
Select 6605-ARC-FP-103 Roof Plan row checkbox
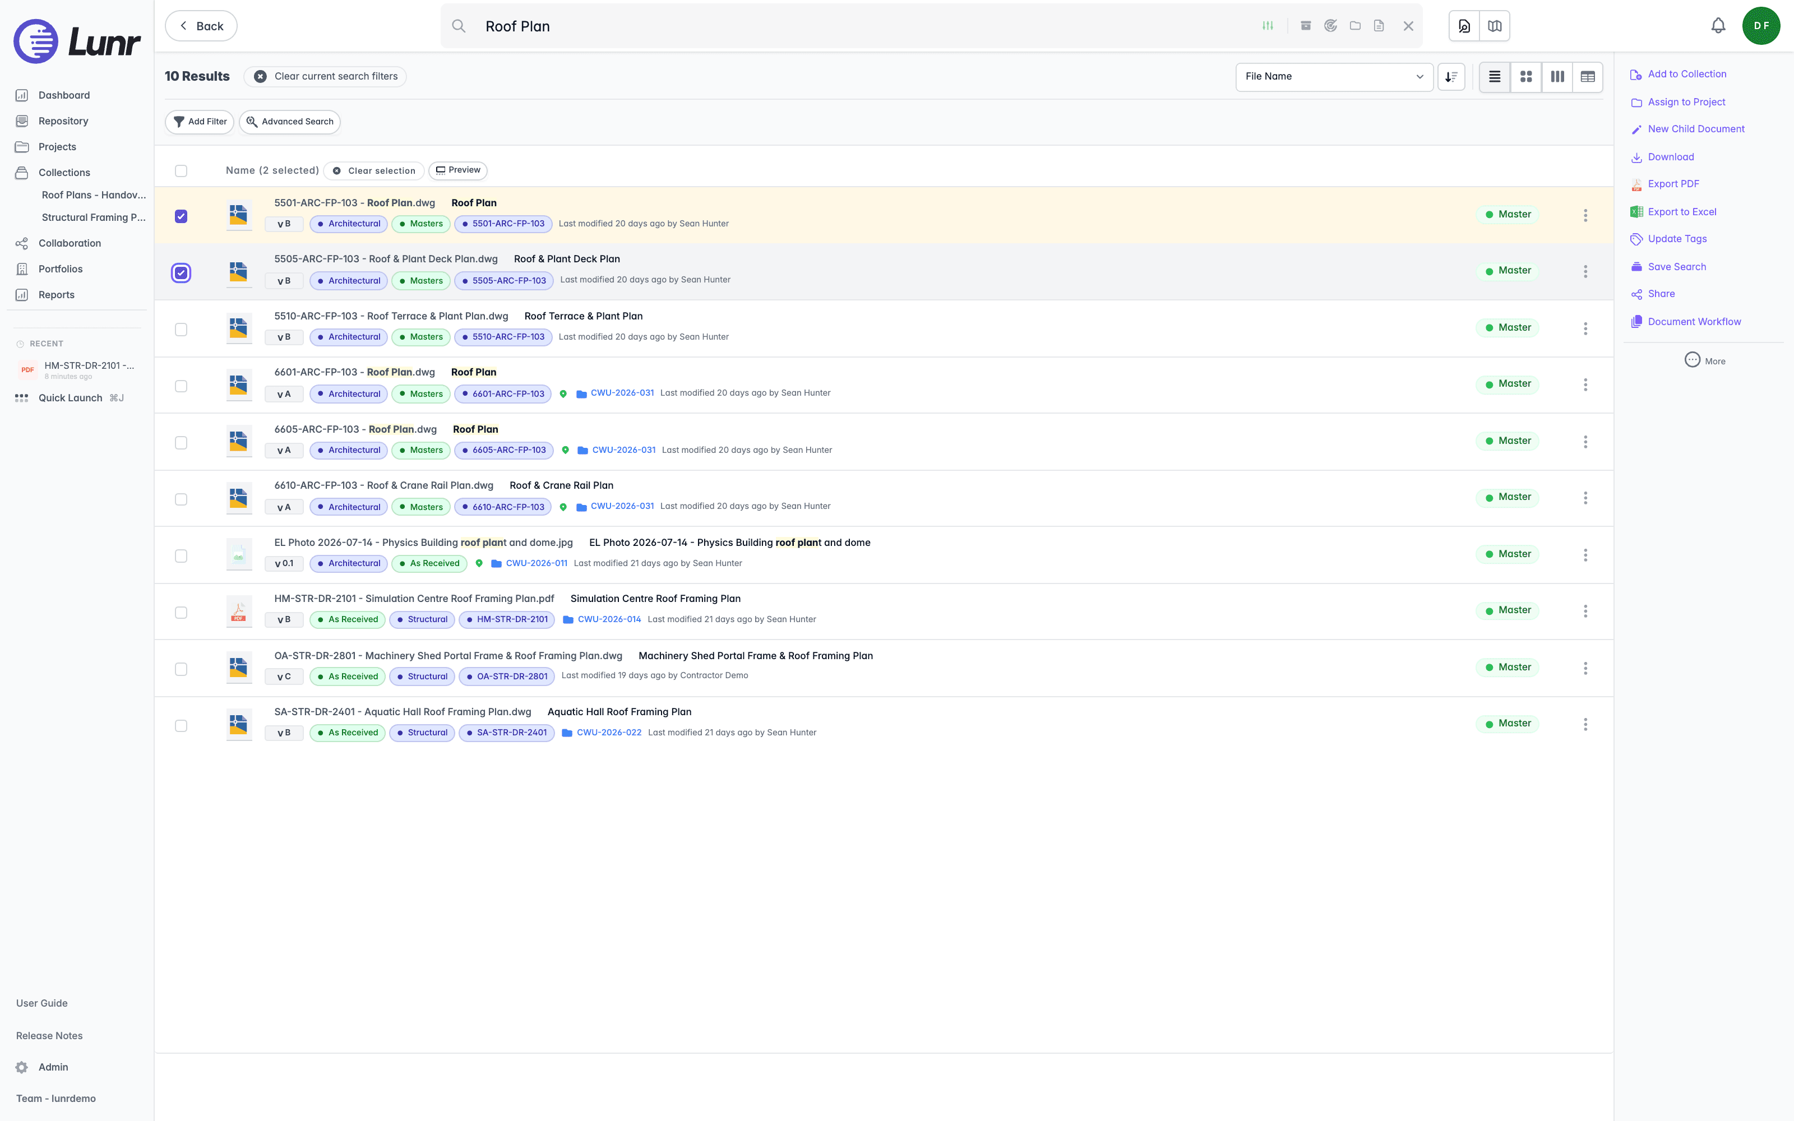[181, 443]
